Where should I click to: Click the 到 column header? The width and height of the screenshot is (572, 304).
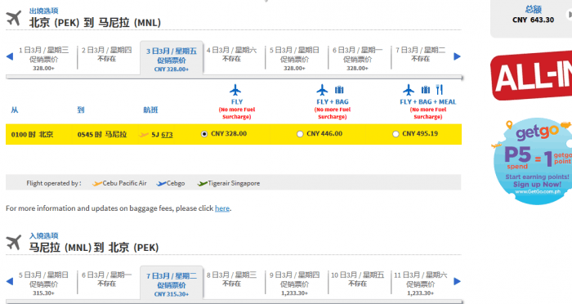[81, 110]
